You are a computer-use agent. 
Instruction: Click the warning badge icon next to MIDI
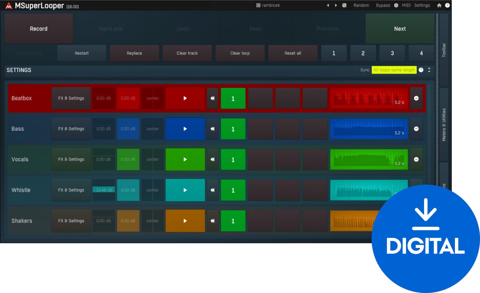[397, 5]
